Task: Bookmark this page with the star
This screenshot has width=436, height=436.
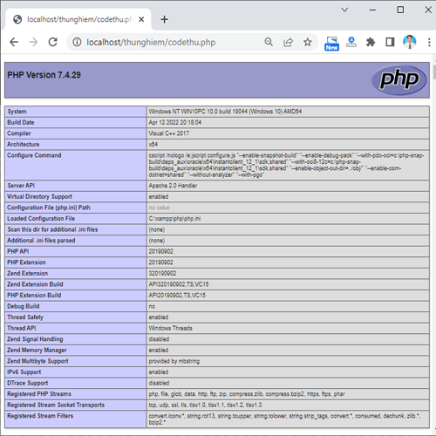Action: click(308, 42)
